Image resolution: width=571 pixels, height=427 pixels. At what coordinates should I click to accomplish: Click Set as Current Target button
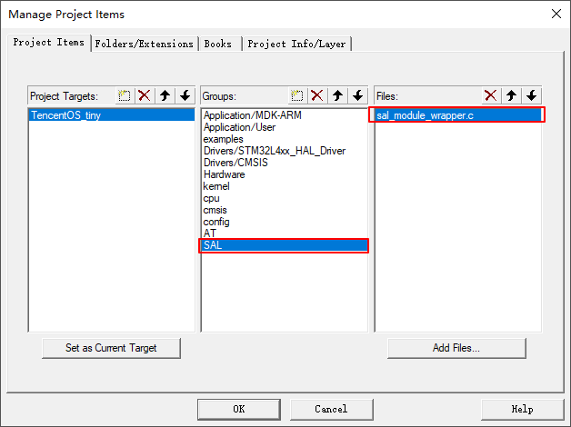[x=111, y=348]
